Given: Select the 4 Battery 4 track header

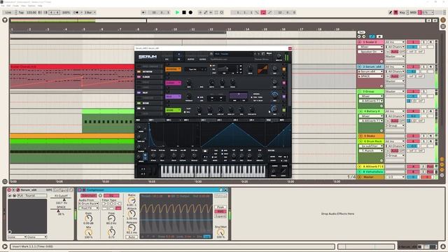Looking at the screenshot, I should (x=372, y=111).
